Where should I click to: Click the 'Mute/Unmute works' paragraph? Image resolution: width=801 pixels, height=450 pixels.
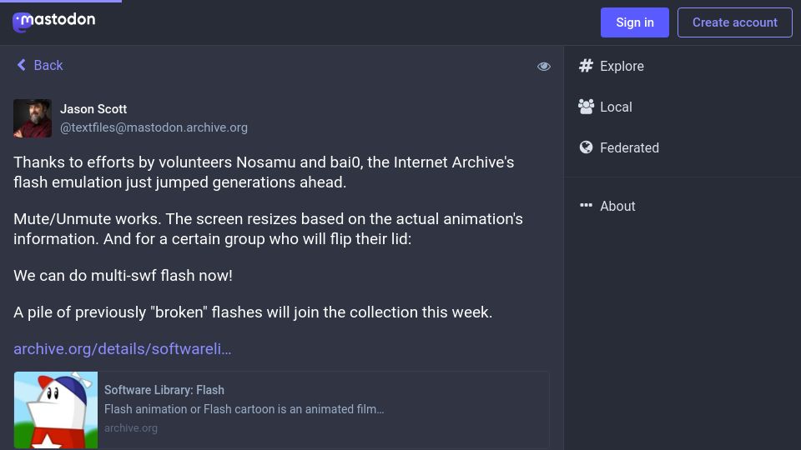268,228
